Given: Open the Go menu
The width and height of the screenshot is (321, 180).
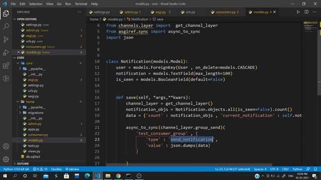Looking at the screenshot, I should 59,4.
